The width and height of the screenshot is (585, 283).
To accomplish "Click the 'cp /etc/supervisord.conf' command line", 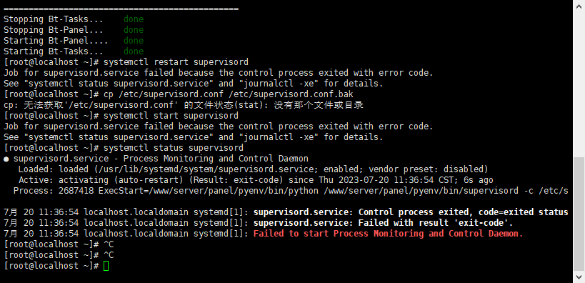I will 179,94.
